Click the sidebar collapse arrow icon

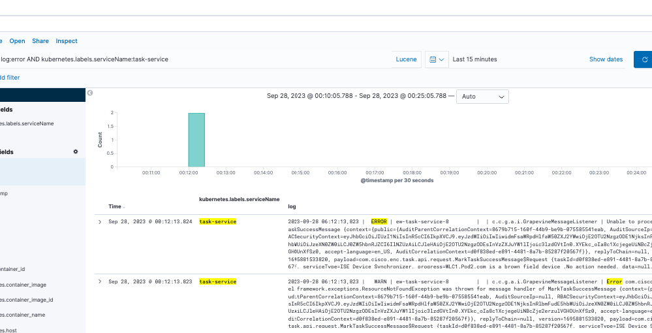coord(90,93)
